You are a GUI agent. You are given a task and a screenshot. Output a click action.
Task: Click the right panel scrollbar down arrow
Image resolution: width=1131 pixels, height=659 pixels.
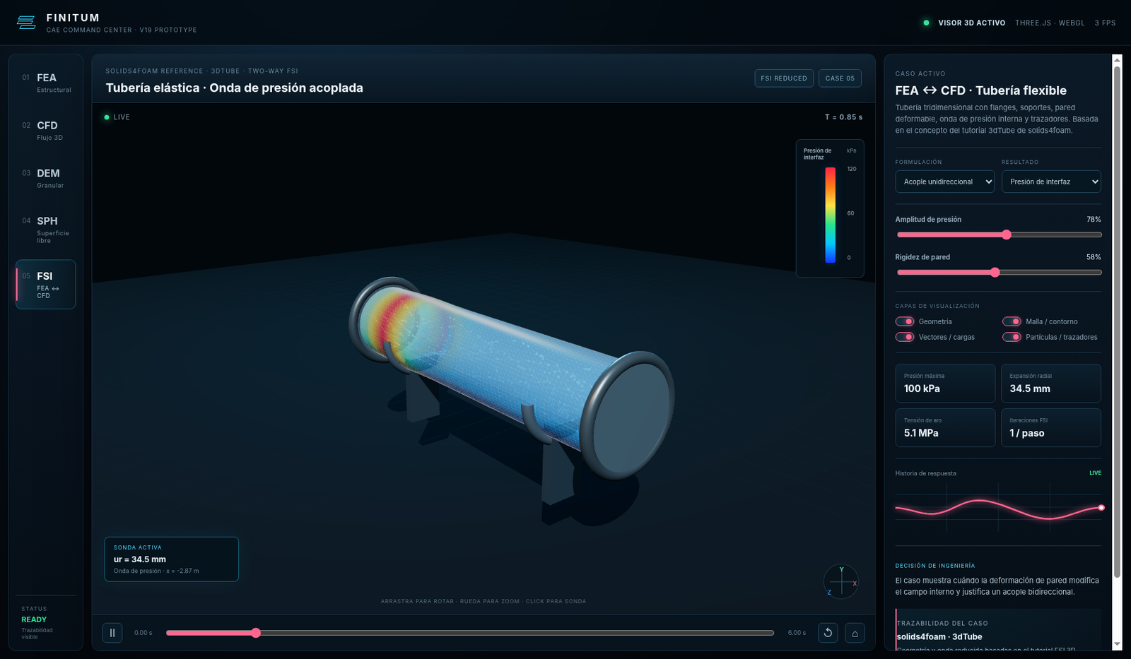click(1117, 644)
